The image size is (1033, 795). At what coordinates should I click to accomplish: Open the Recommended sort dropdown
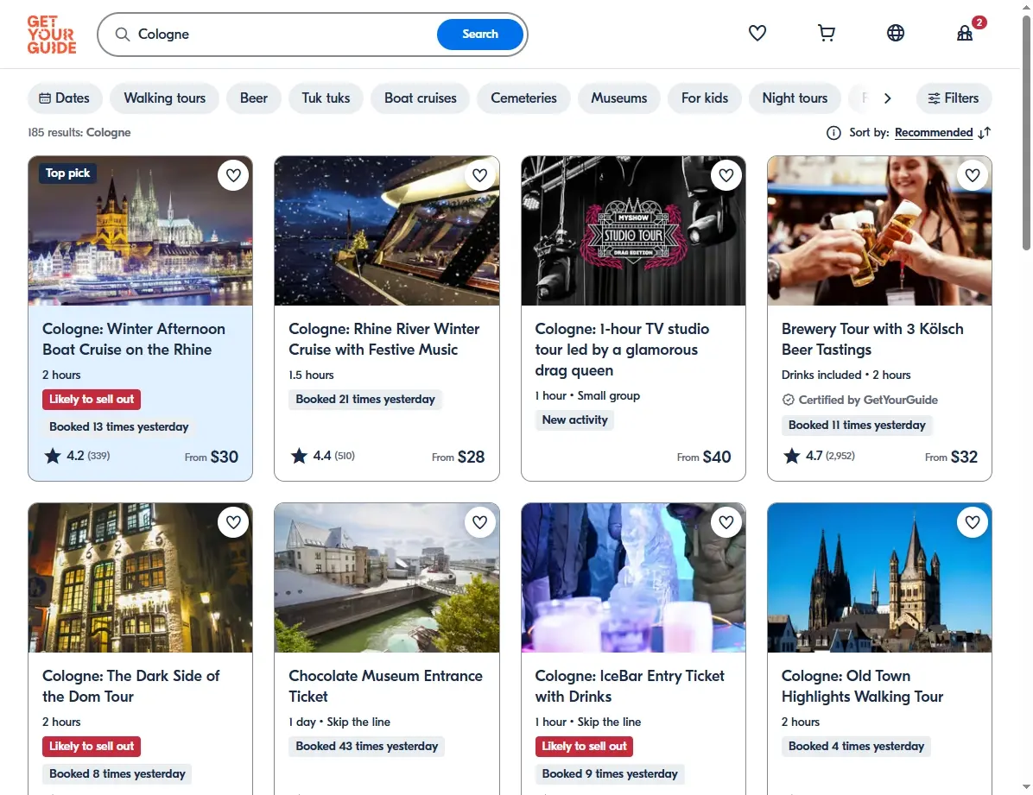click(934, 132)
